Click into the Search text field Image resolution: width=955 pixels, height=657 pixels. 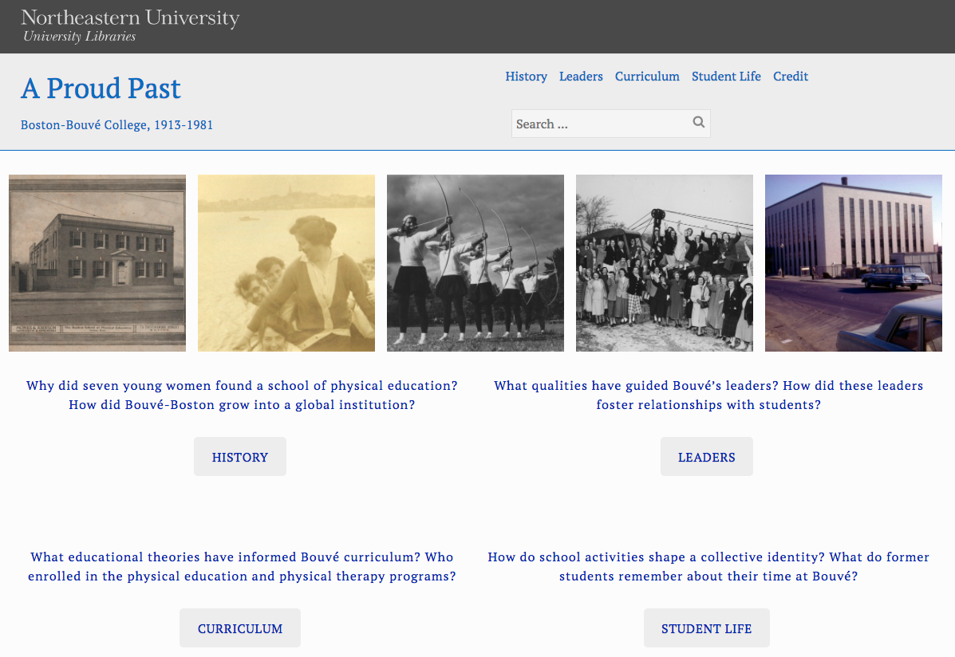click(x=600, y=124)
